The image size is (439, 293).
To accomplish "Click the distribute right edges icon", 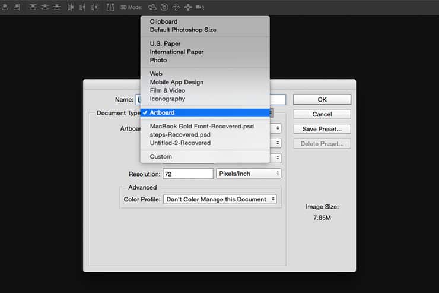I will click(x=95, y=7).
